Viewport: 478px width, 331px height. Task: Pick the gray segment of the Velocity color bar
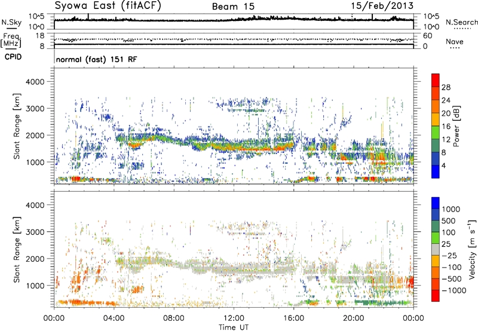[436, 250]
